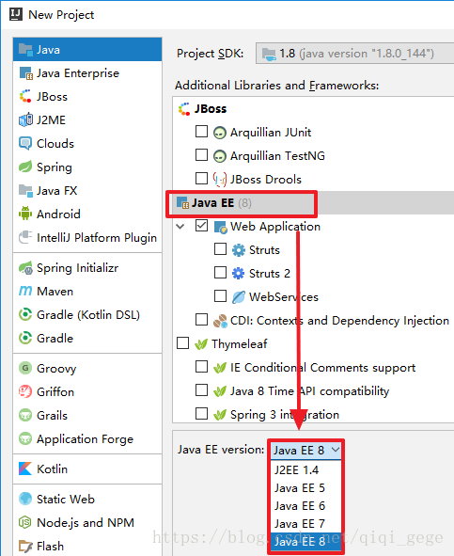
Task: Collapse the Web Application tree node
Action: click(x=180, y=226)
